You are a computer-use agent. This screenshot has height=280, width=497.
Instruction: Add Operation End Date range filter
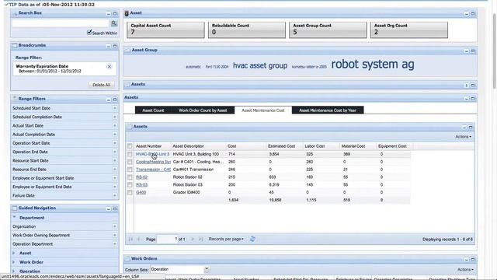click(x=114, y=152)
